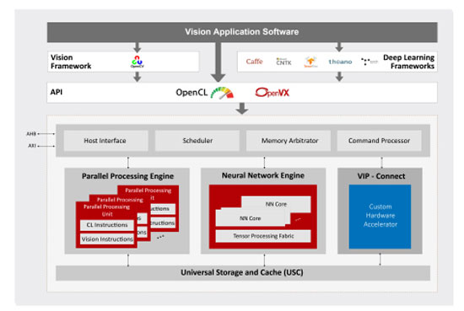Screen dimensions: 464x311
Task: Click the OpenVX red logo
Action: pyautogui.click(x=272, y=93)
